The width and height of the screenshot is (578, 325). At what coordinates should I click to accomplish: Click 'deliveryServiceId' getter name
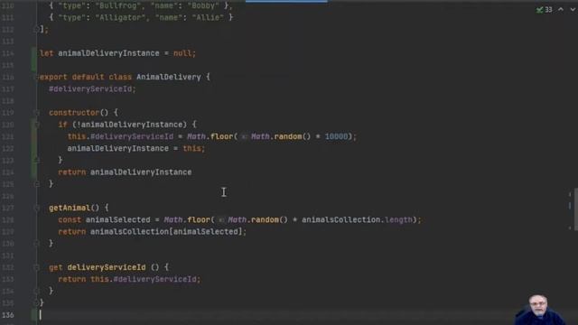click(107, 267)
